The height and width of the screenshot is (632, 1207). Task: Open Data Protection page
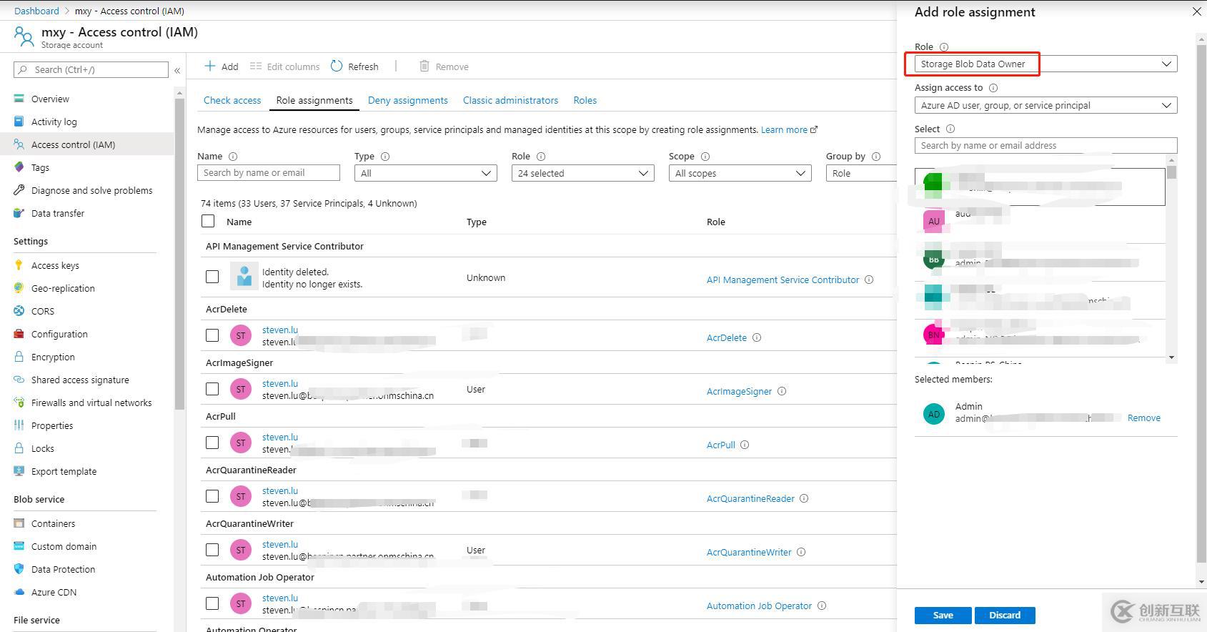tap(63, 569)
